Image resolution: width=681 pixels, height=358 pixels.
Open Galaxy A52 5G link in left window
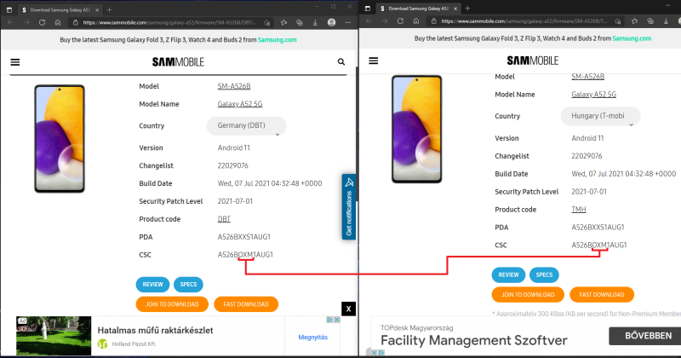(x=240, y=104)
